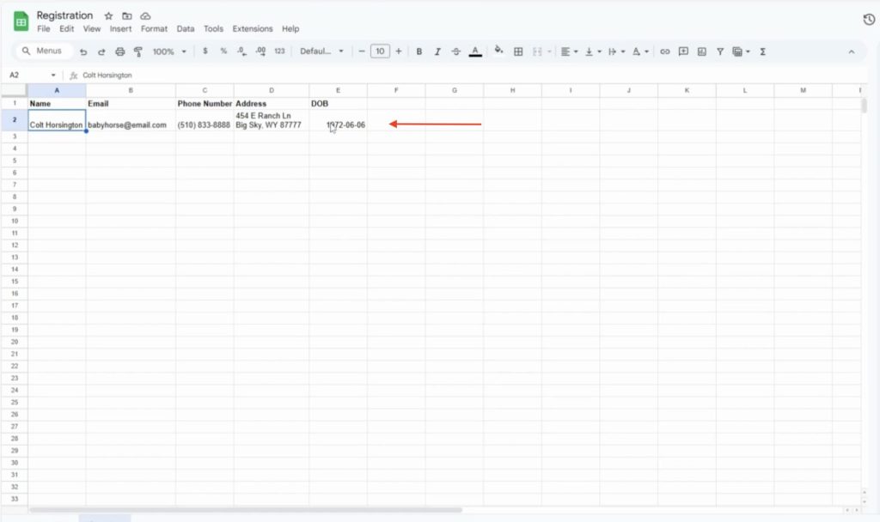Toggle bold formatting
The image size is (880, 522).
tap(419, 52)
